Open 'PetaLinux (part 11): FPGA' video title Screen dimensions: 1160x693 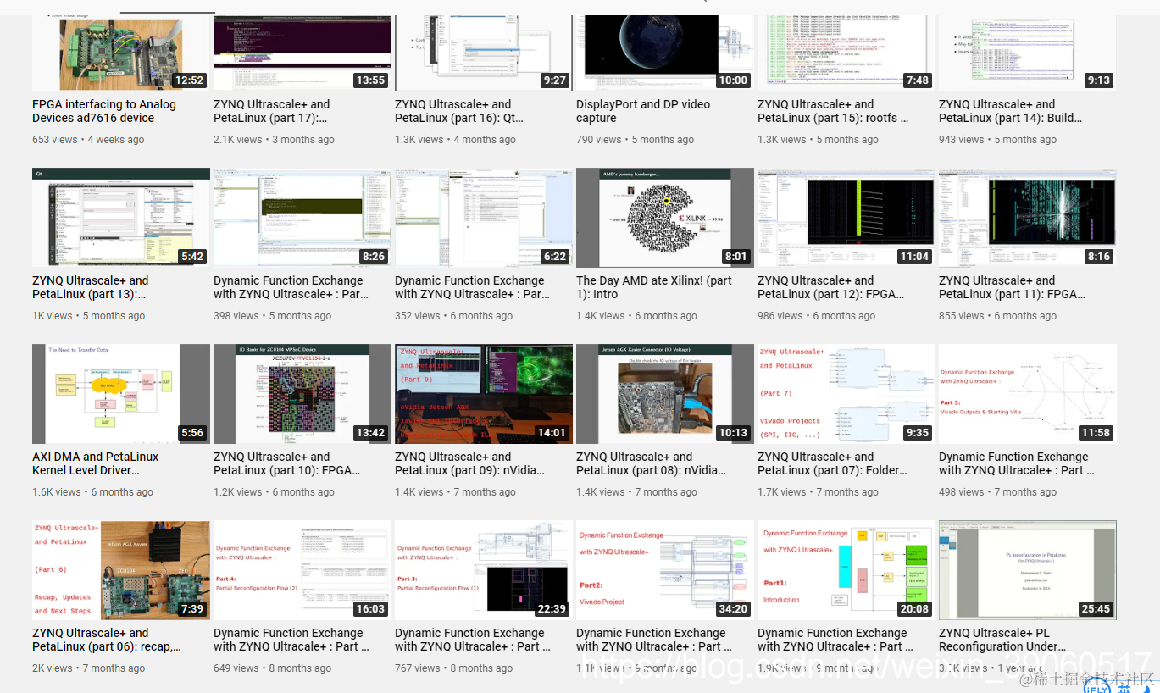(1013, 287)
